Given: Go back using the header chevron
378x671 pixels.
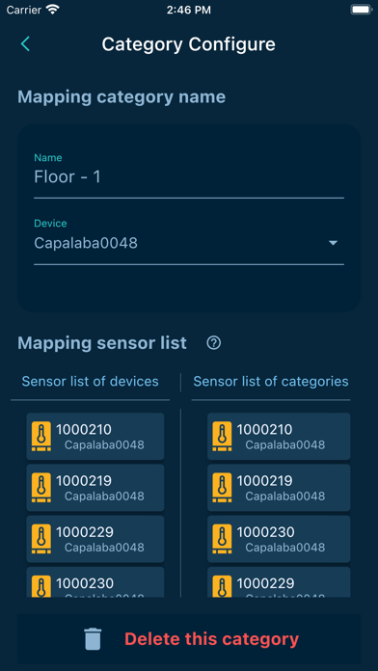Looking at the screenshot, I should (x=25, y=44).
